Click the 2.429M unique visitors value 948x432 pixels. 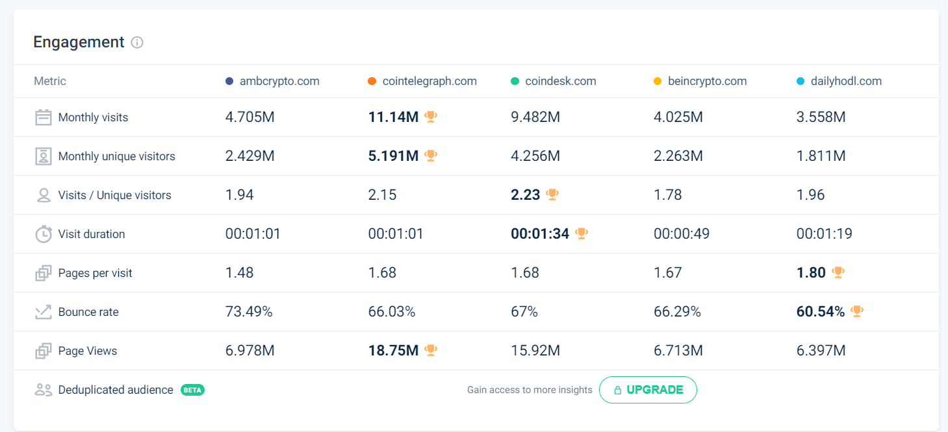pyautogui.click(x=250, y=156)
